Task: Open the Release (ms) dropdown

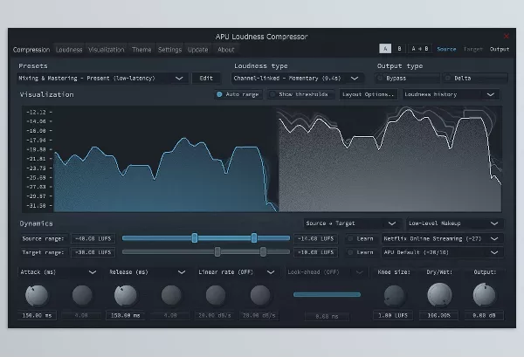Action: click(x=147, y=272)
